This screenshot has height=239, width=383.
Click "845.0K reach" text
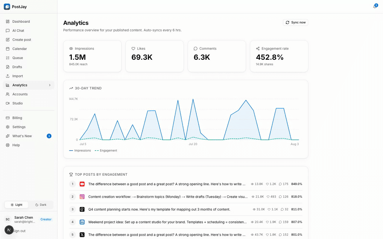pos(78,64)
